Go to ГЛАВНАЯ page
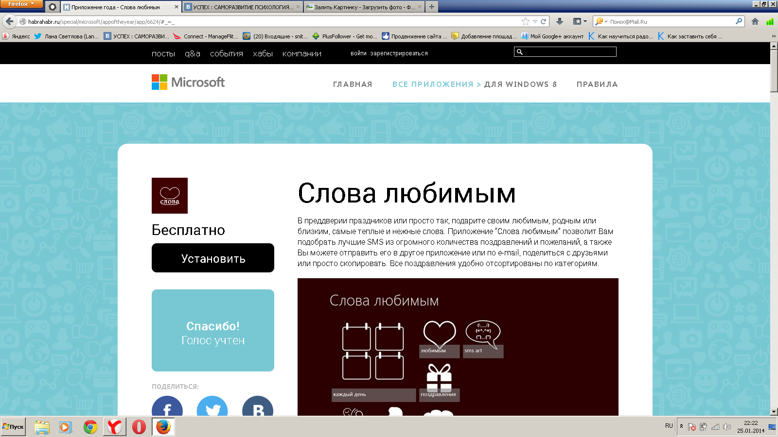 pyautogui.click(x=353, y=84)
